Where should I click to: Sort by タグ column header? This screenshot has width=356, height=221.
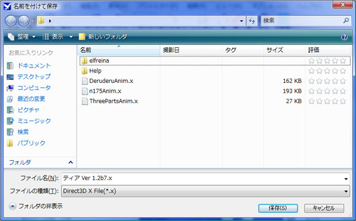click(242, 50)
